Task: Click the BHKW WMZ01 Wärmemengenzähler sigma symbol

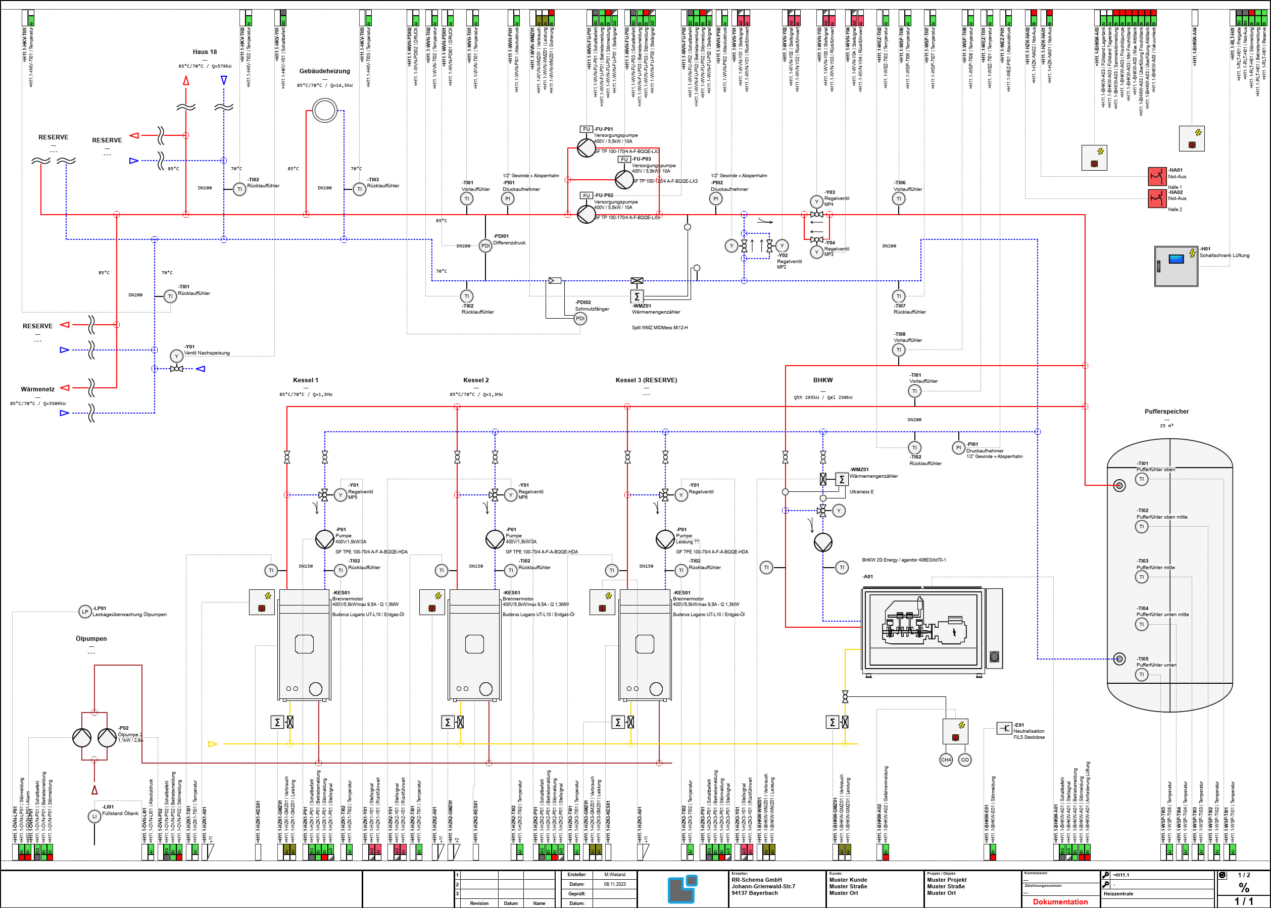Action: tap(842, 479)
